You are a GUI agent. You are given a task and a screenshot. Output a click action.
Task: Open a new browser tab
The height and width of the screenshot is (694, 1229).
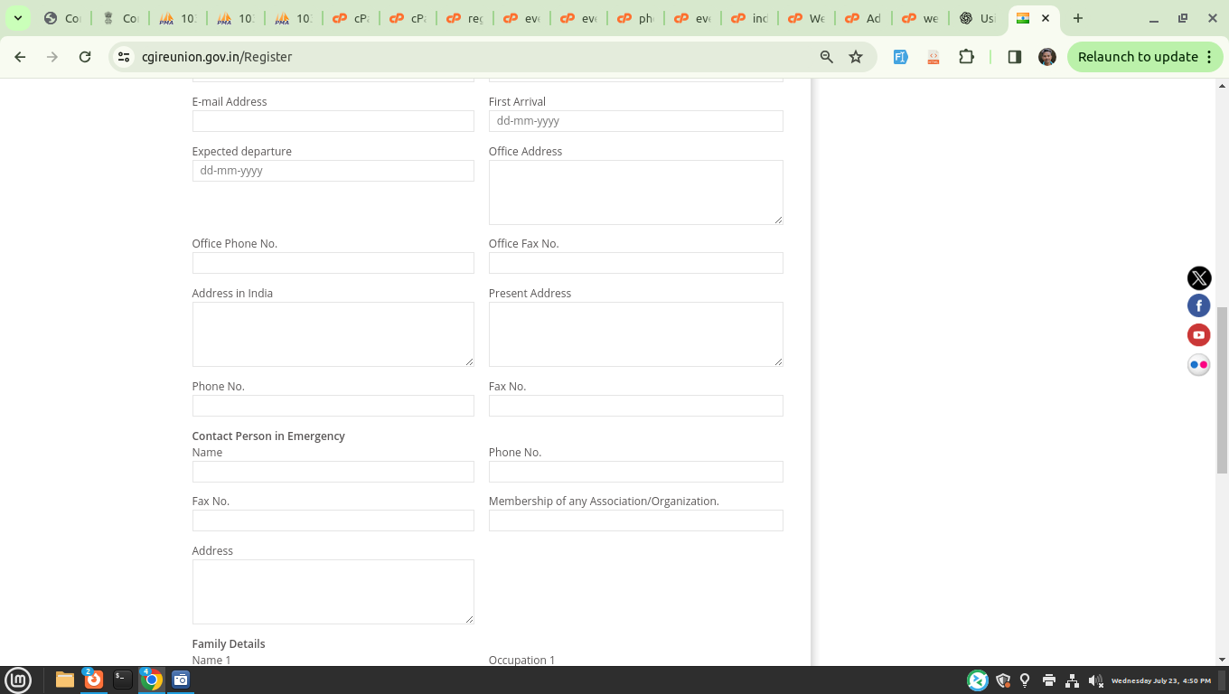point(1077,18)
